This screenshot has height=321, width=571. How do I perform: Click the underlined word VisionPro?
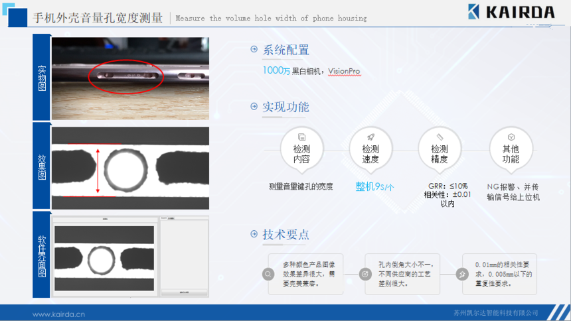(344, 72)
